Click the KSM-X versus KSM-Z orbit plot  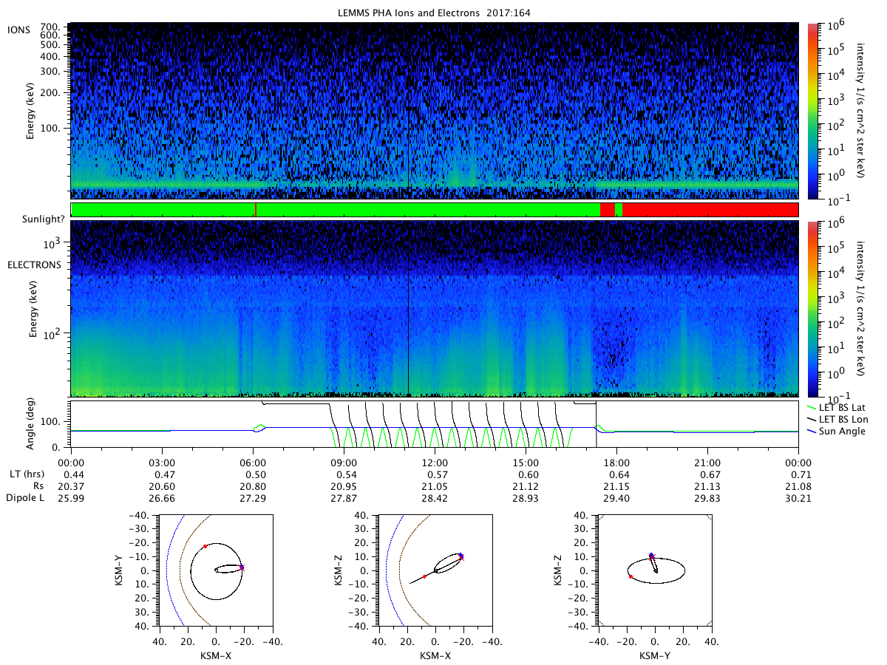pyautogui.click(x=435, y=570)
